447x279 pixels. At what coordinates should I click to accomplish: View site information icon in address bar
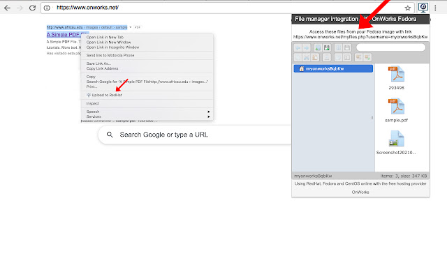[x=47, y=8]
